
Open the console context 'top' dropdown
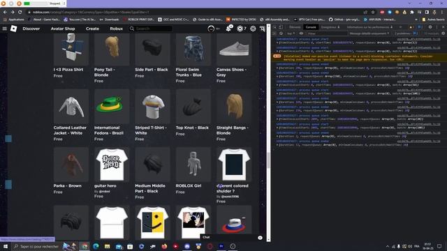[291, 33]
